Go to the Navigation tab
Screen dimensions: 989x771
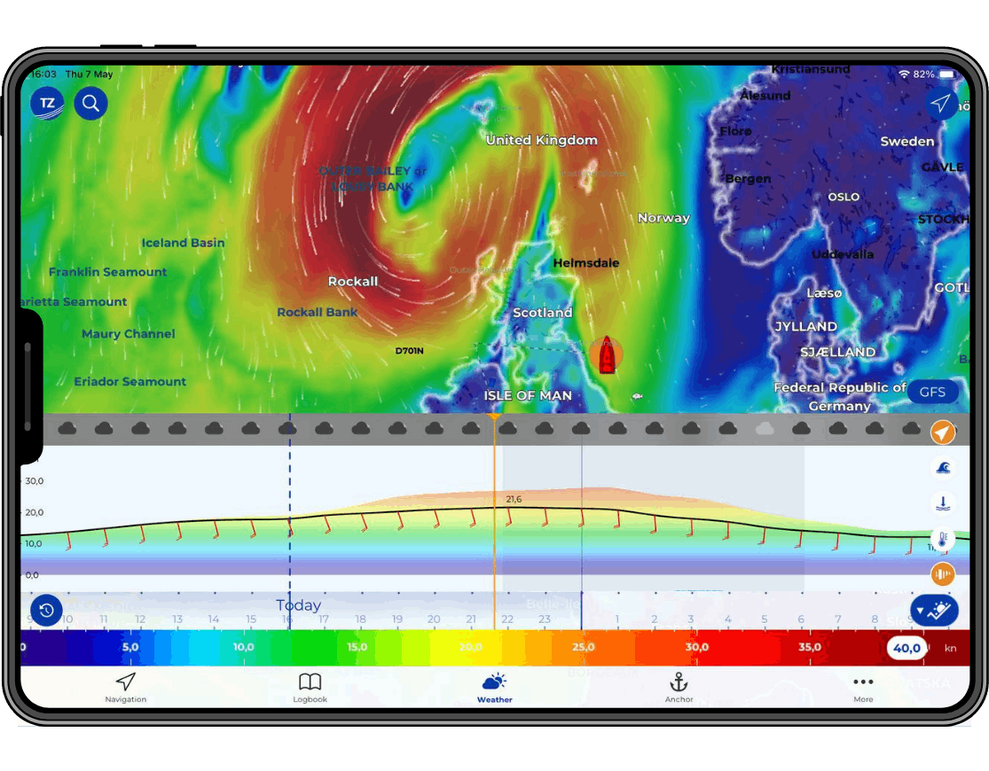click(x=126, y=687)
